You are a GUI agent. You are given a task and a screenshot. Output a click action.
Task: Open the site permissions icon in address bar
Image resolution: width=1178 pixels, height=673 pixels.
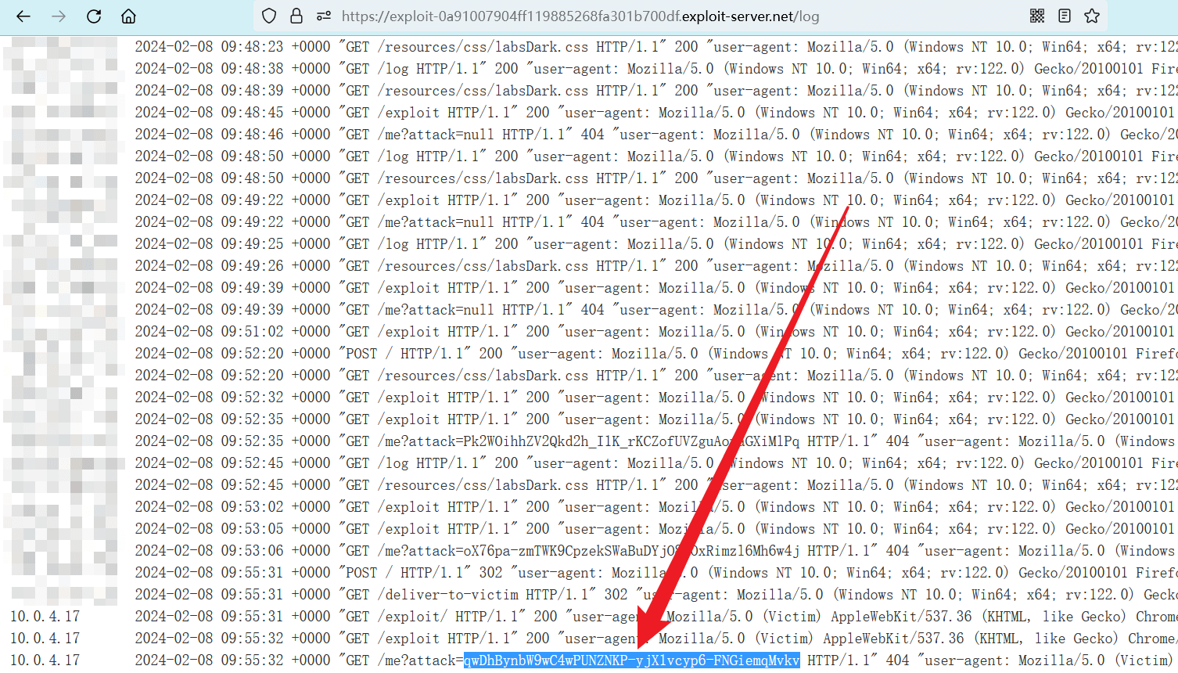click(x=324, y=16)
